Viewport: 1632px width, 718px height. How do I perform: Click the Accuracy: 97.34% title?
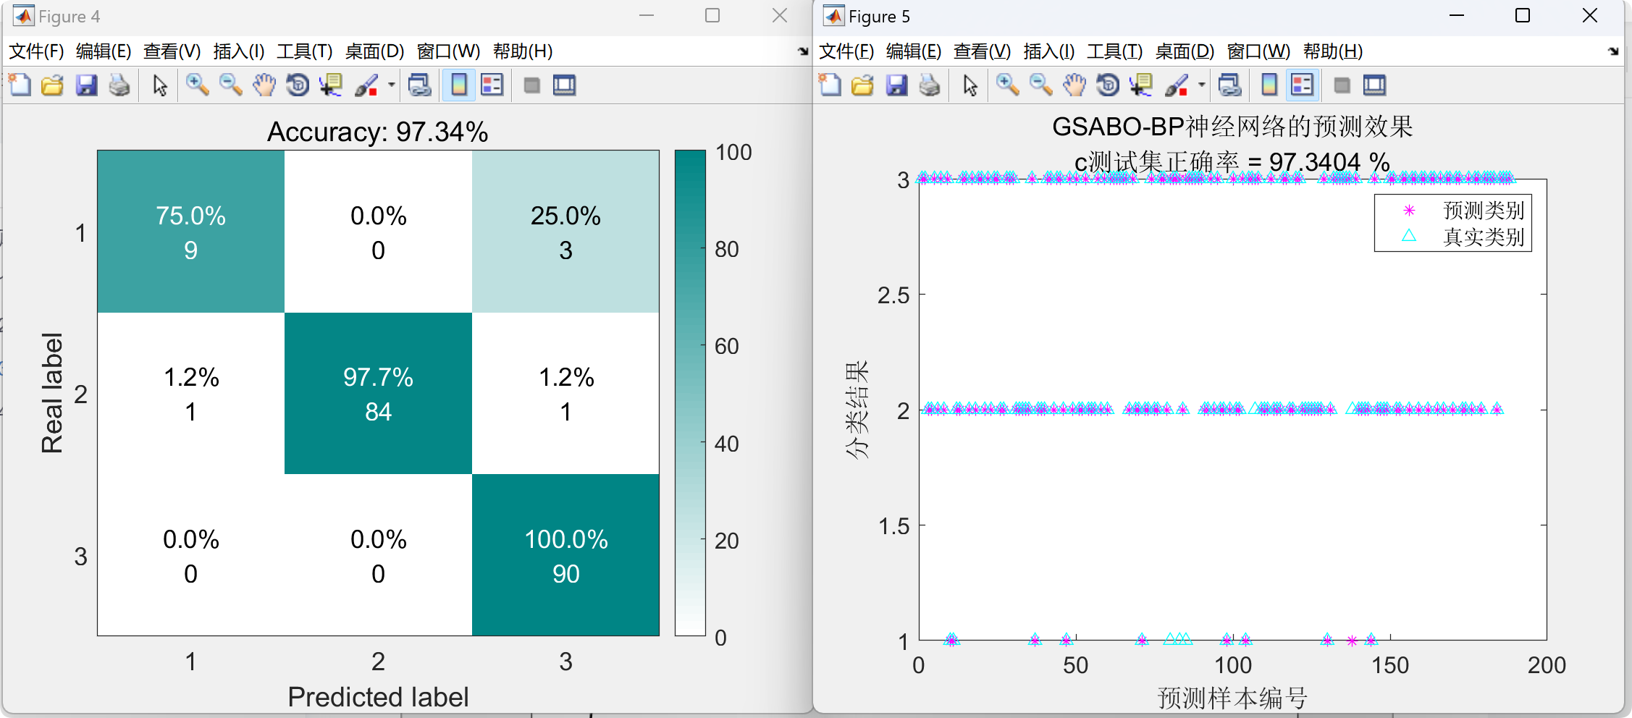point(377,132)
